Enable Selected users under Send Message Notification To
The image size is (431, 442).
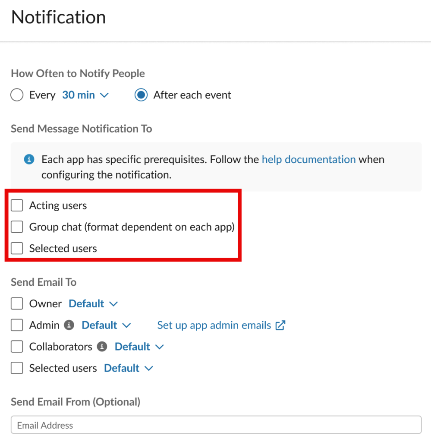click(x=16, y=248)
